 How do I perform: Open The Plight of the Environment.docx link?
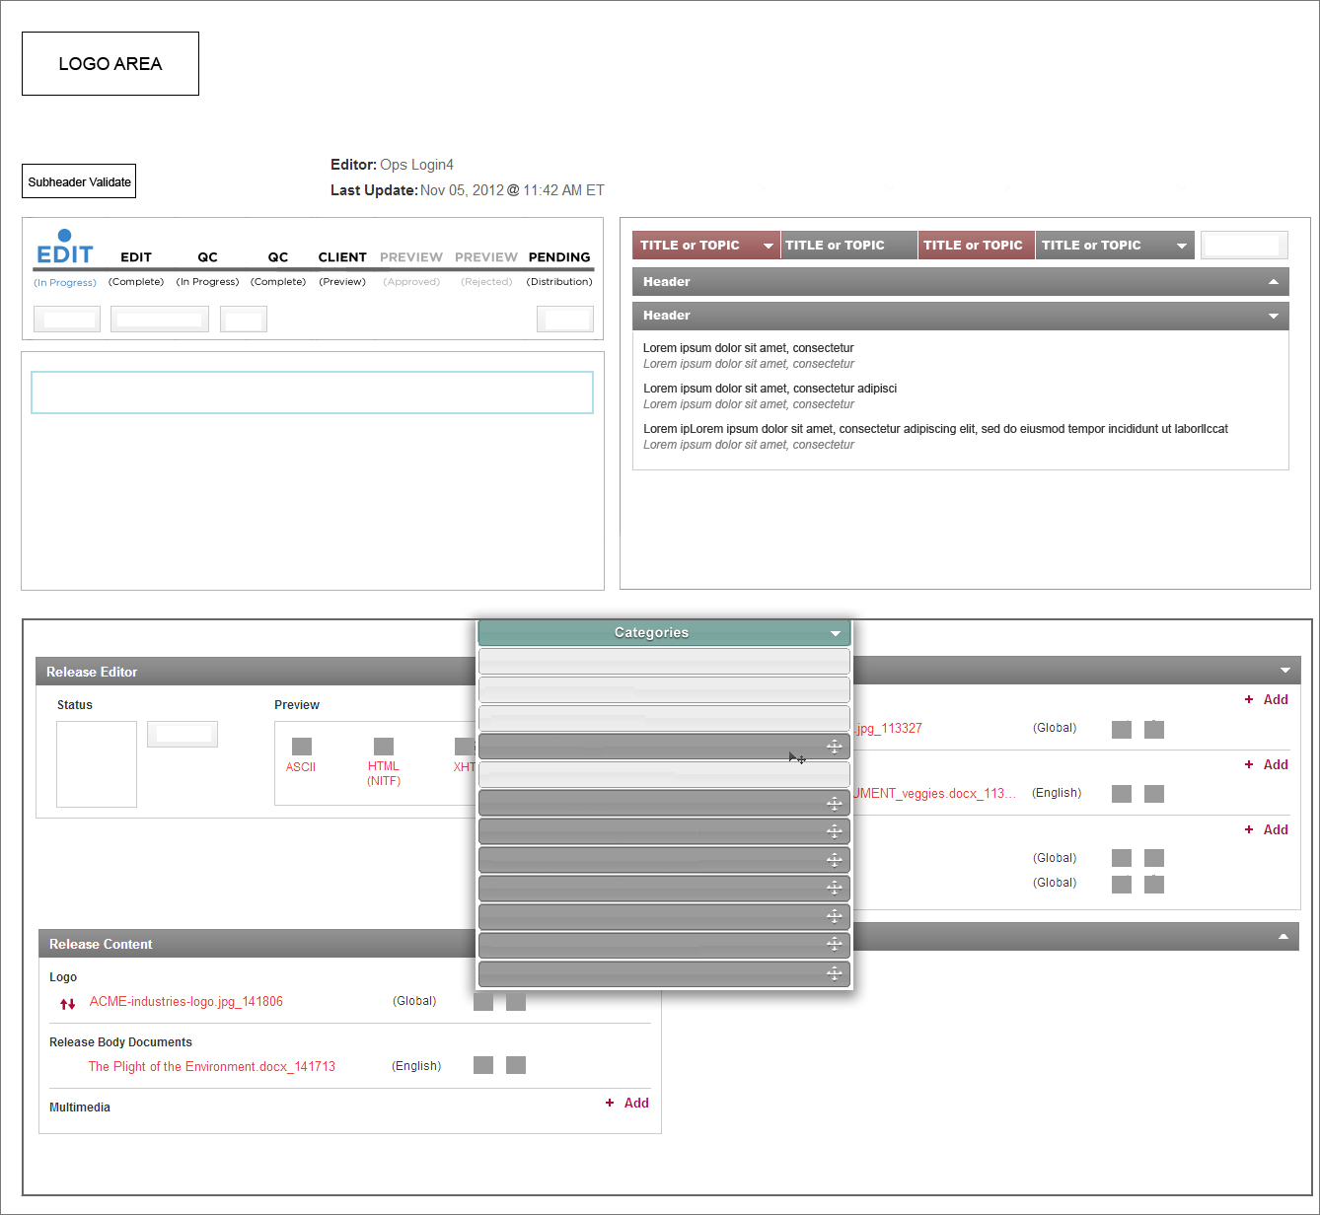[211, 1066]
